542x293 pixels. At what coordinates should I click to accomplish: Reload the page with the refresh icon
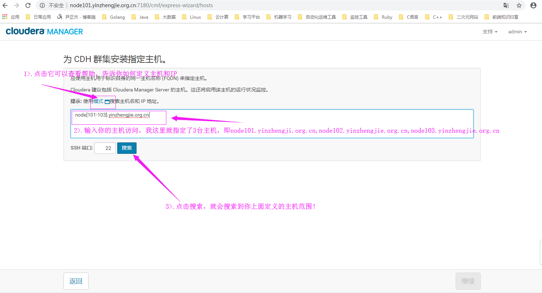coord(28,5)
